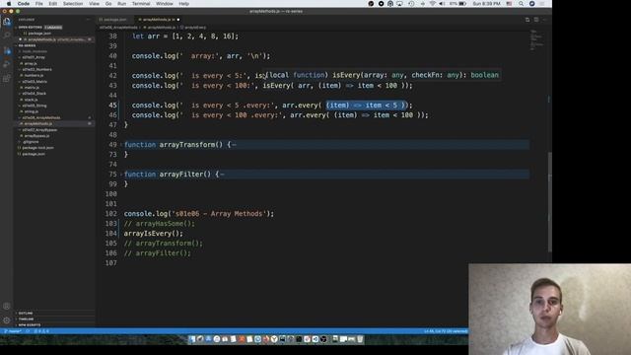Screen dimensions: 631x355
Task: Select the arrayMethods.js editor tab
Action: click(157, 20)
